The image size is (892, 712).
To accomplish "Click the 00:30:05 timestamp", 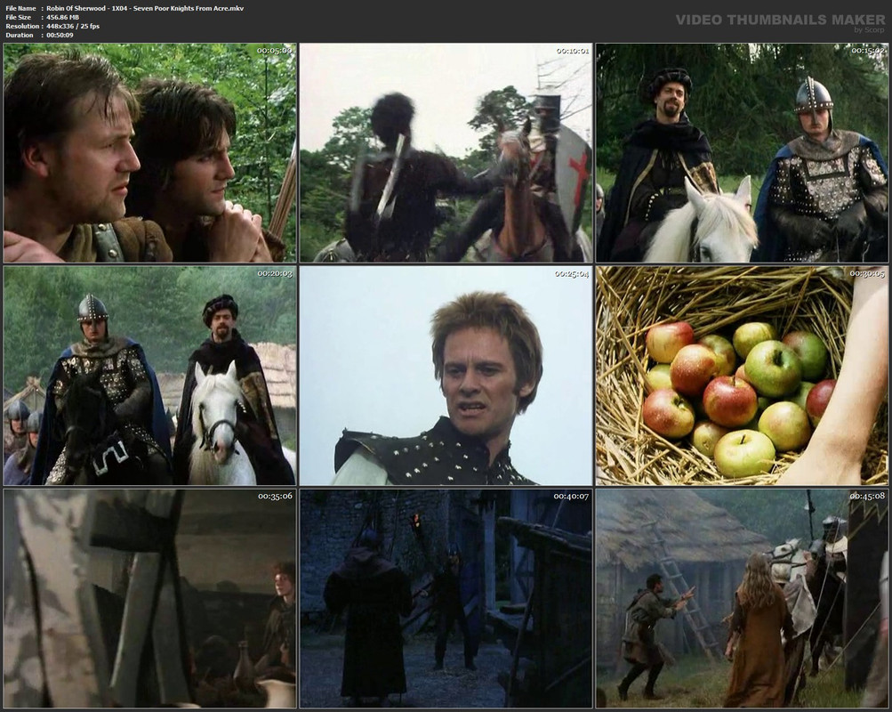I will [x=867, y=274].
